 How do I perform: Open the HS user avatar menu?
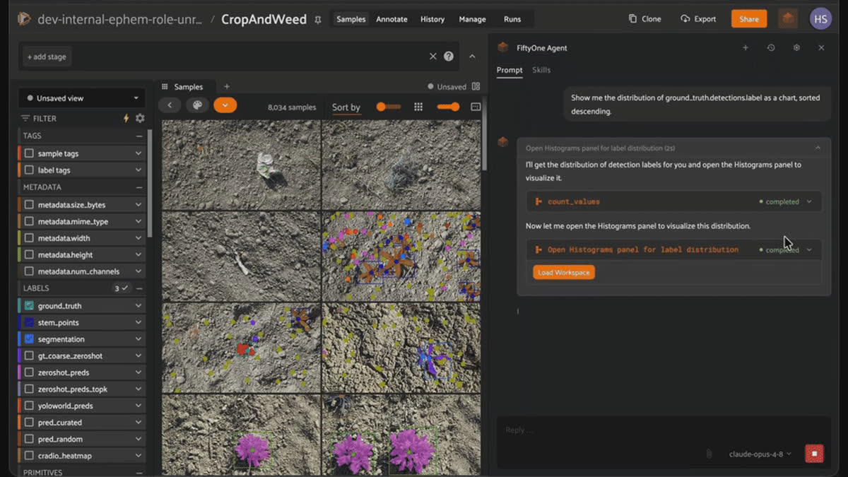pos(820,19)
